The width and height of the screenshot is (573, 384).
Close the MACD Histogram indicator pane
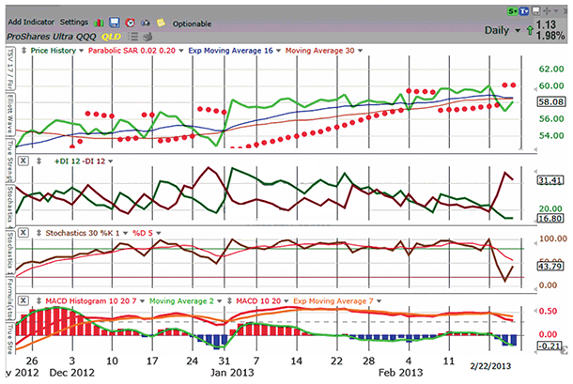click(x=23, y=300)
